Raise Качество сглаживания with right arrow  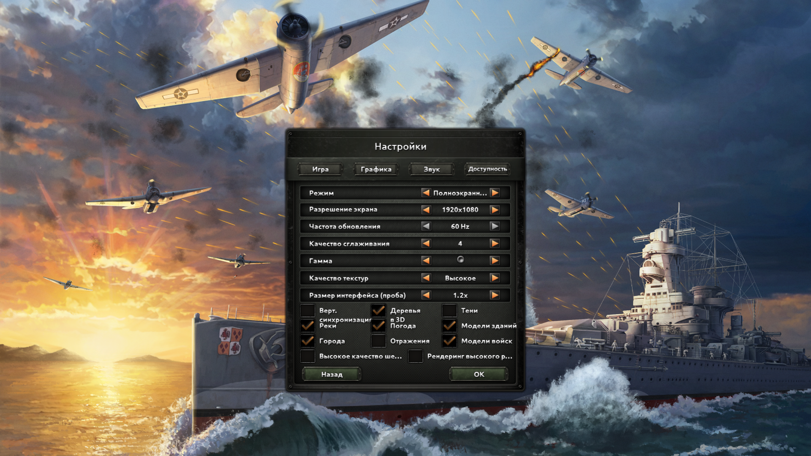[x=495, y=244]
